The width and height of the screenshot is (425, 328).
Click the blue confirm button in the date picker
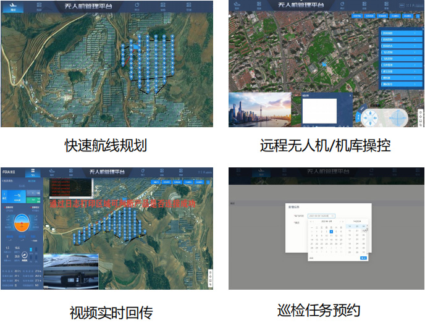pos(363,258)
